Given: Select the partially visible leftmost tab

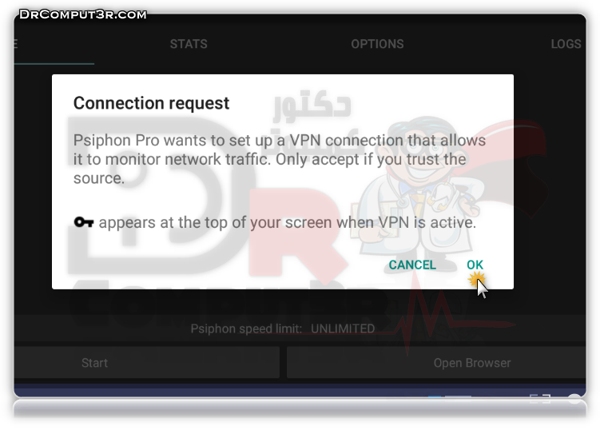Looking at the screenshot, I should (16, 44).
